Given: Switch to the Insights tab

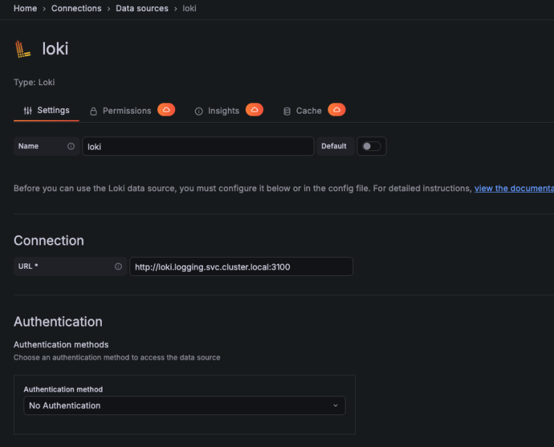Looking at the screenshot, I should [223, 111].
